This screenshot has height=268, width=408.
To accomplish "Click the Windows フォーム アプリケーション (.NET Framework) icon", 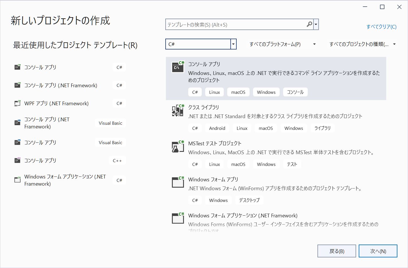I will [x=17, y=180].
